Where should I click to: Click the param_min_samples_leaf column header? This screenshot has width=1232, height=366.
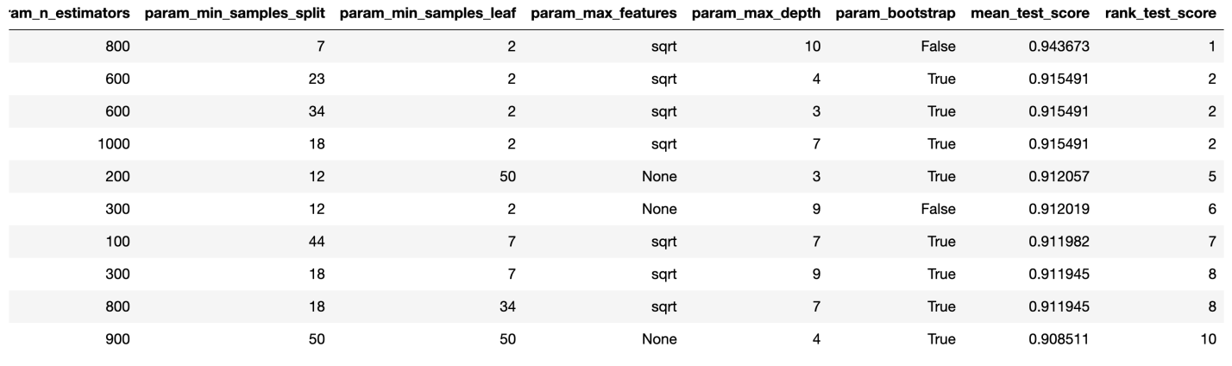coord(427,16)
